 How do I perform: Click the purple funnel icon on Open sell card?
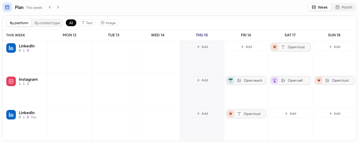click(275, 80)
